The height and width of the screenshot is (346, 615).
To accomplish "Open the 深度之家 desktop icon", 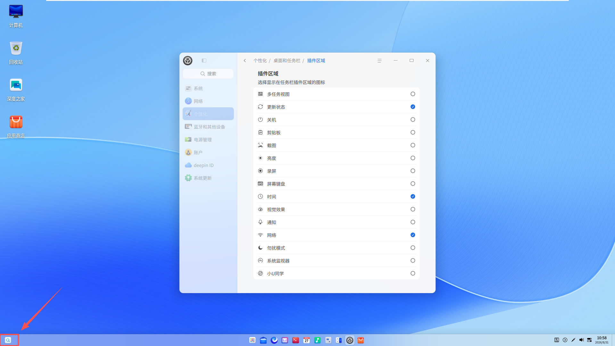I will (x=16, y=90).
